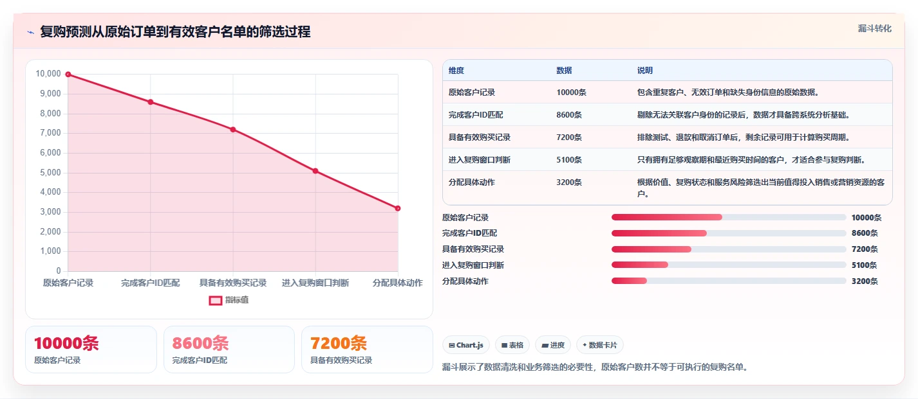Click the 指标值 legend label

(x=237, y=300)
